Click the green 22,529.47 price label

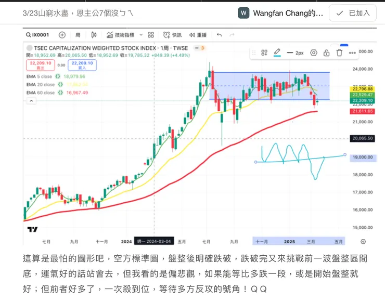pyautogui.click(x=363, y=95)
